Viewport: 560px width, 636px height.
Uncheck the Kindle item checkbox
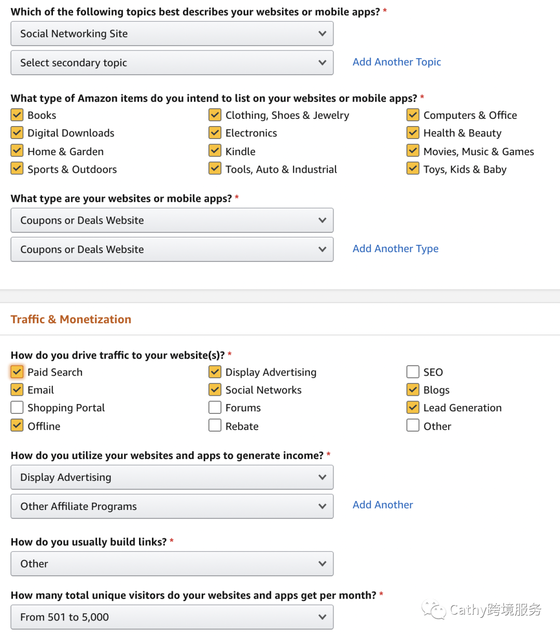pos(215,151)
